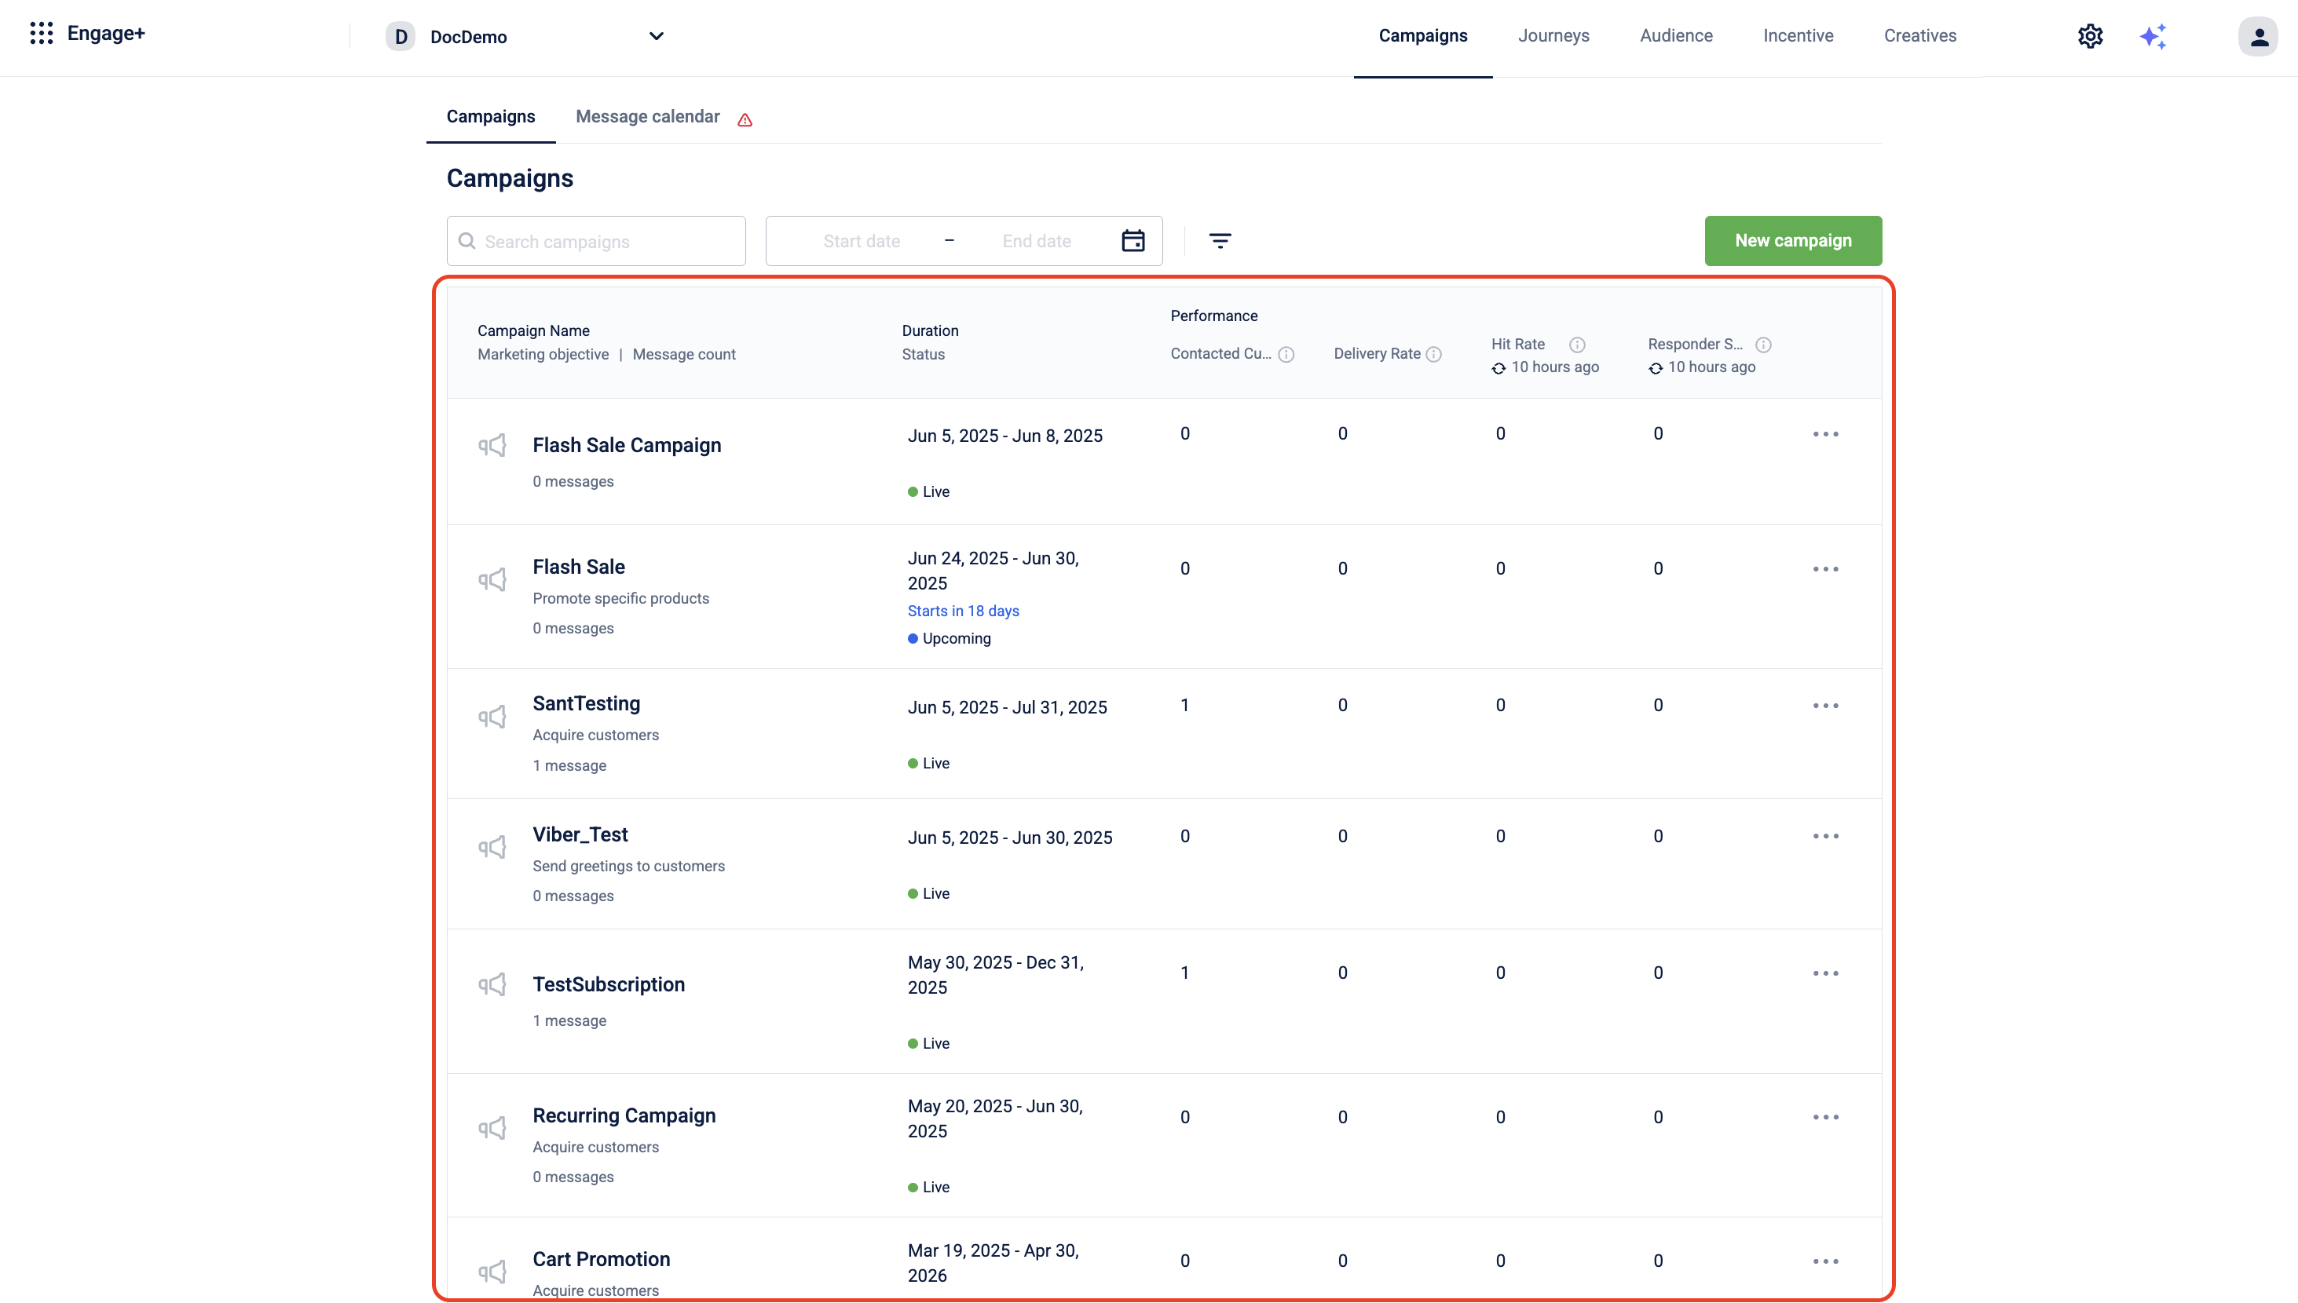Click the End date field
The width and height of the screenshot is (2298, 1303).
[x=1036, y=242]
